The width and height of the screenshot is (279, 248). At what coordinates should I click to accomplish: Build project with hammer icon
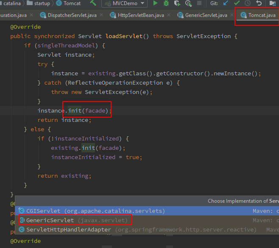click(93, 3)
